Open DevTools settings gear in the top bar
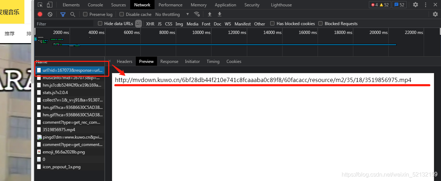The width and height of the screenshot is (441, 181). pyautogui.click(x=416, y=5)
